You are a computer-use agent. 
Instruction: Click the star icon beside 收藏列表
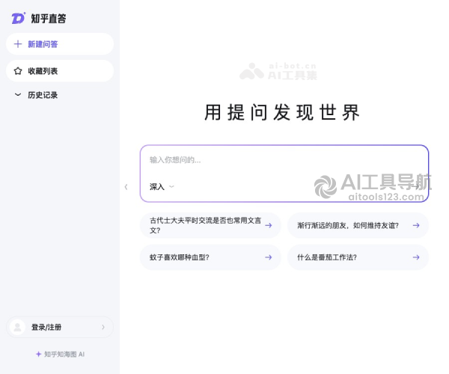(18, 71)
